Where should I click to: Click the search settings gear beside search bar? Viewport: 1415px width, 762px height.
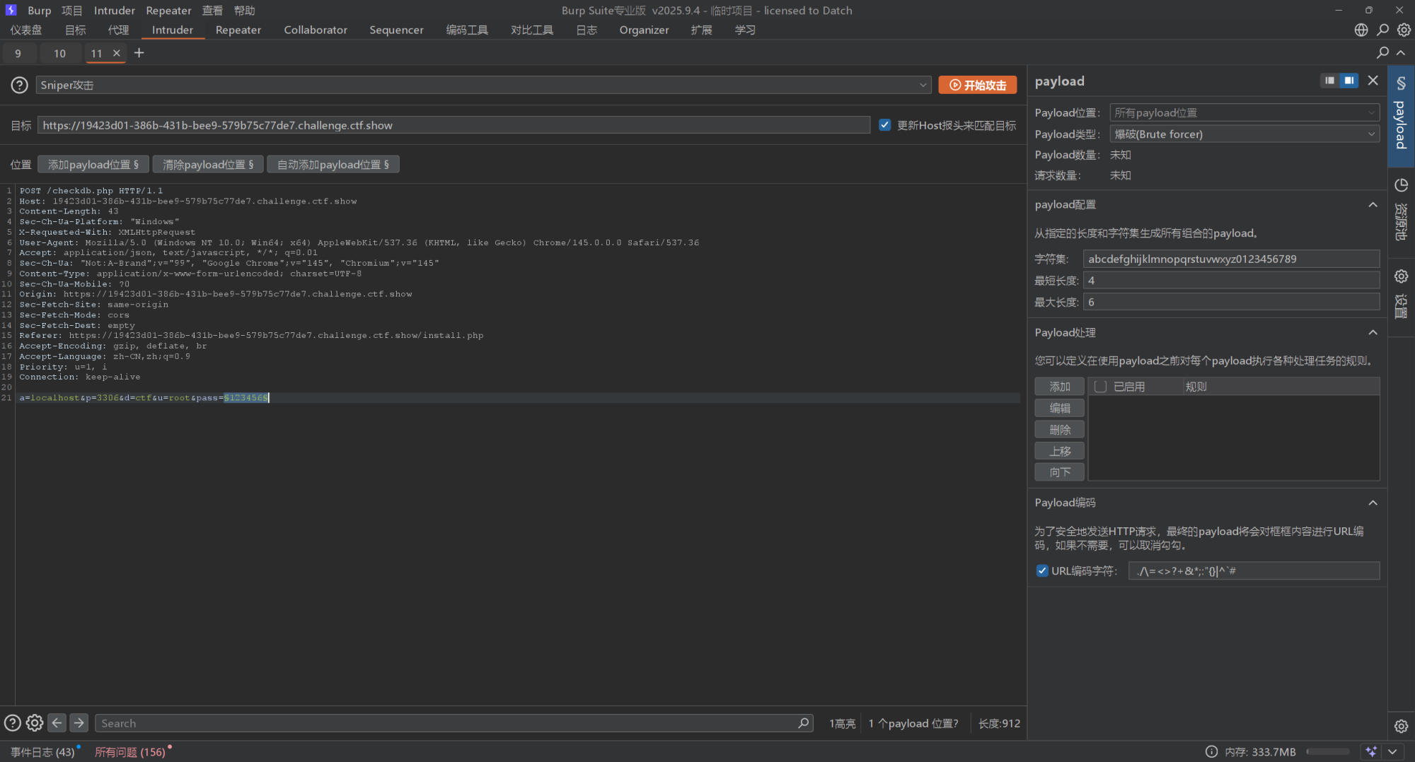click(x=34, y=722)
